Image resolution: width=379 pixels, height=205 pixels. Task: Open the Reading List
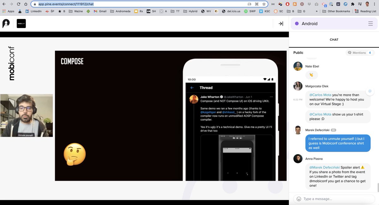click(366, 11)
